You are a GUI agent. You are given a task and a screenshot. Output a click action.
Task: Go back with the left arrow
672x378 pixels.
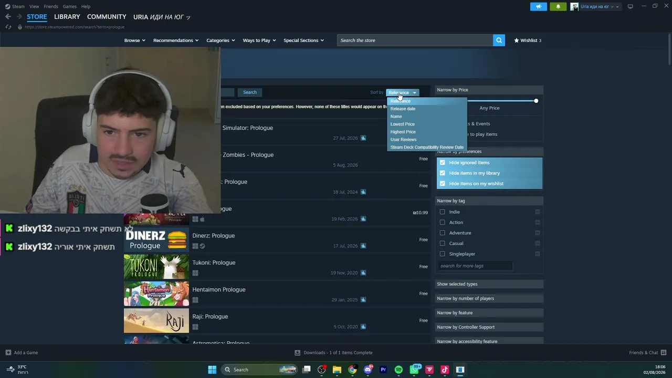click(x=8, y=17)
